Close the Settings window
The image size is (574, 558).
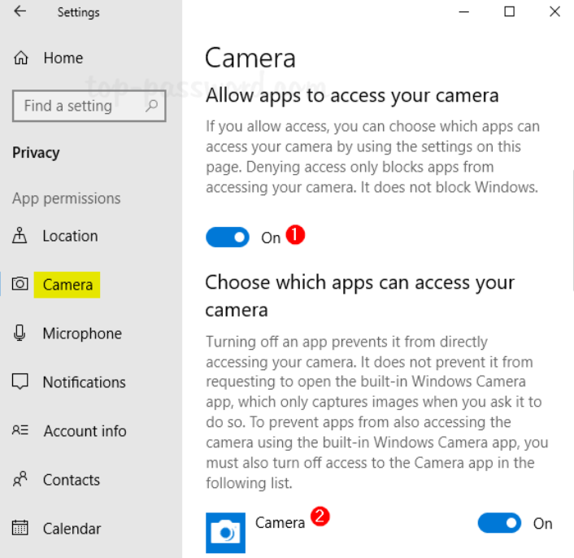click(554, 11)
